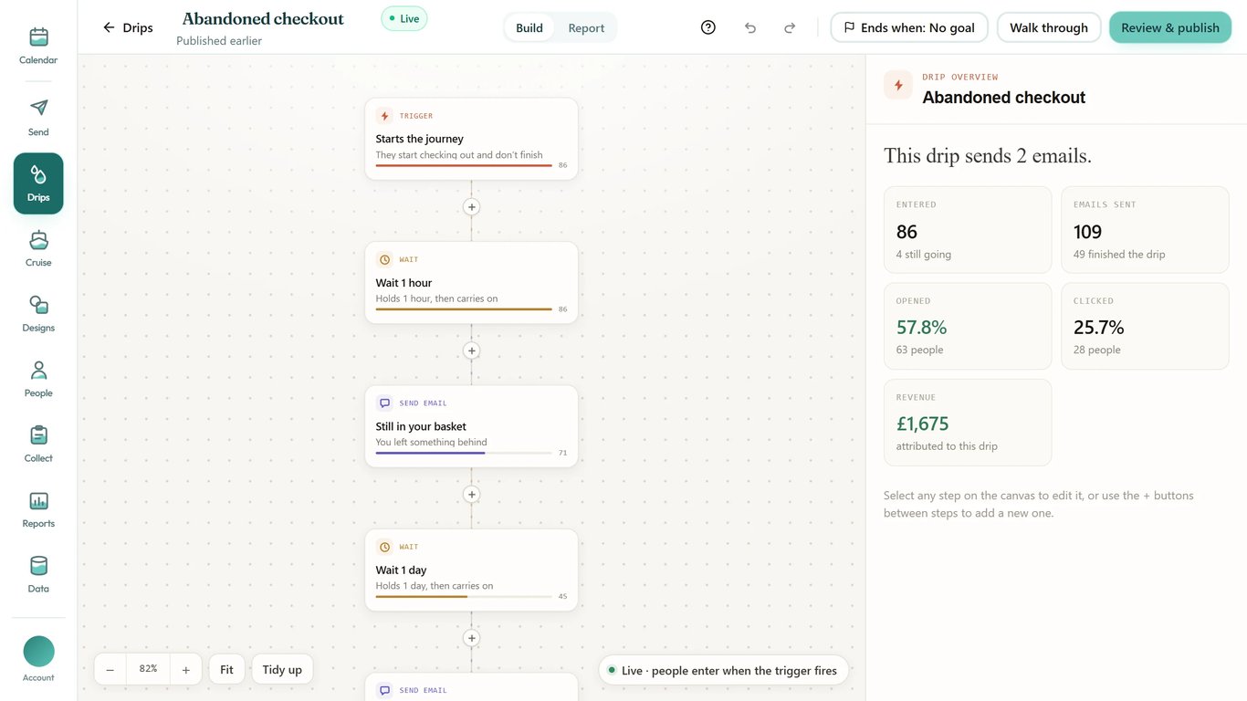Select the Wait 1 day step
Viewport: 1247px width, 701px height.
click(x=472, y=570)
